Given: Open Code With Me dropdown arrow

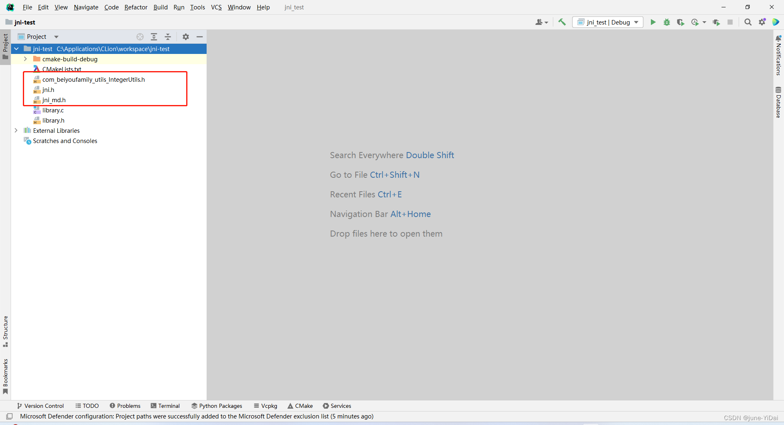Looking at the screenshot, I should click(x=546, y=22).
